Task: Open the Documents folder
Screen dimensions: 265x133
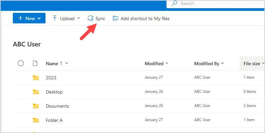Action: pos(57,106)
